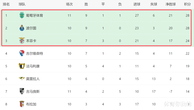Click the Sporting CP club crest
194x110 pixels.
pyautogui.click(x=22, y=15)
